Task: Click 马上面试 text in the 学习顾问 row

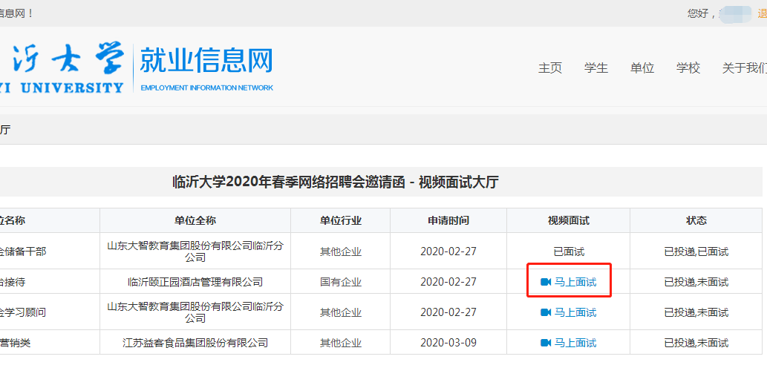Action: click(575, 312)
